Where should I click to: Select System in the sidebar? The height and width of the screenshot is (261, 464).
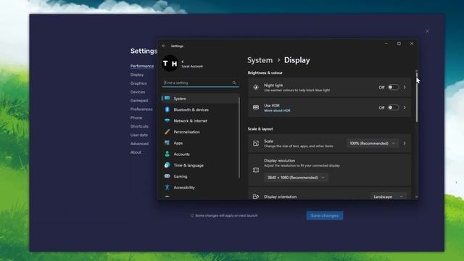(x=200, y=99)
